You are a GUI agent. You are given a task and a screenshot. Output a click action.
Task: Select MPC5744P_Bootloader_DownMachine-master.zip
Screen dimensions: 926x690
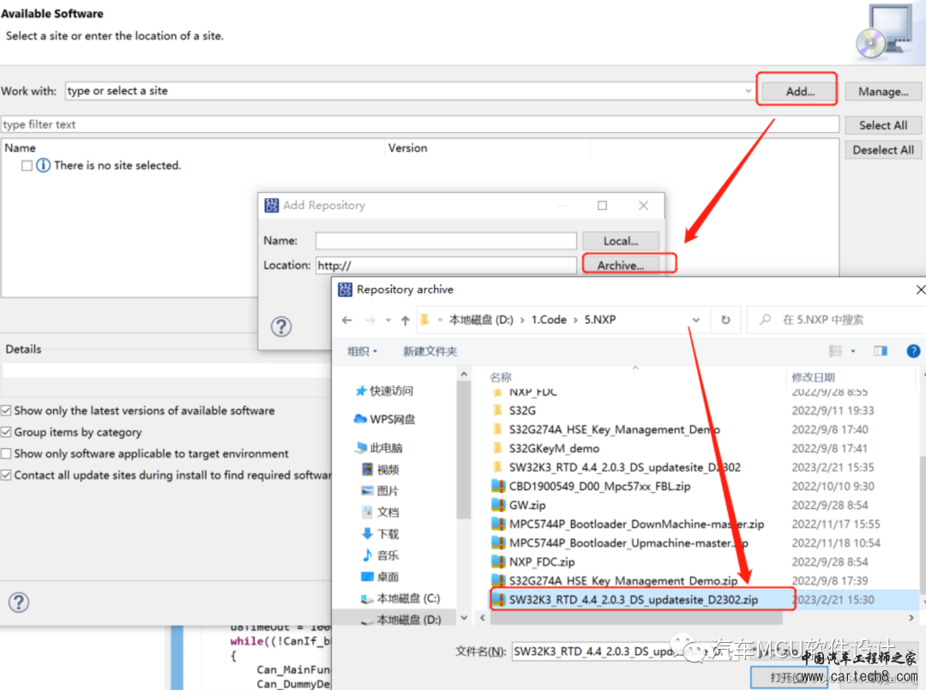[x=636, y=524]
